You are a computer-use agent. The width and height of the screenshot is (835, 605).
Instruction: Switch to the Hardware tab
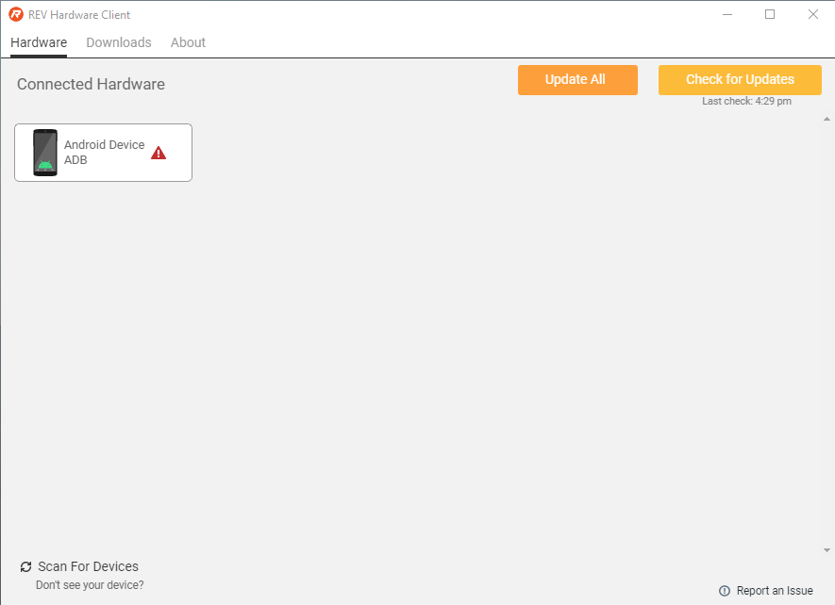pyautogui.click(x=39, y=42)
